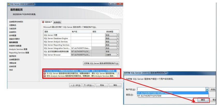The height and width of the screenshot is (107, 221).
Task: Click the 下一步 next button
Action: click(x=89, y=85)
